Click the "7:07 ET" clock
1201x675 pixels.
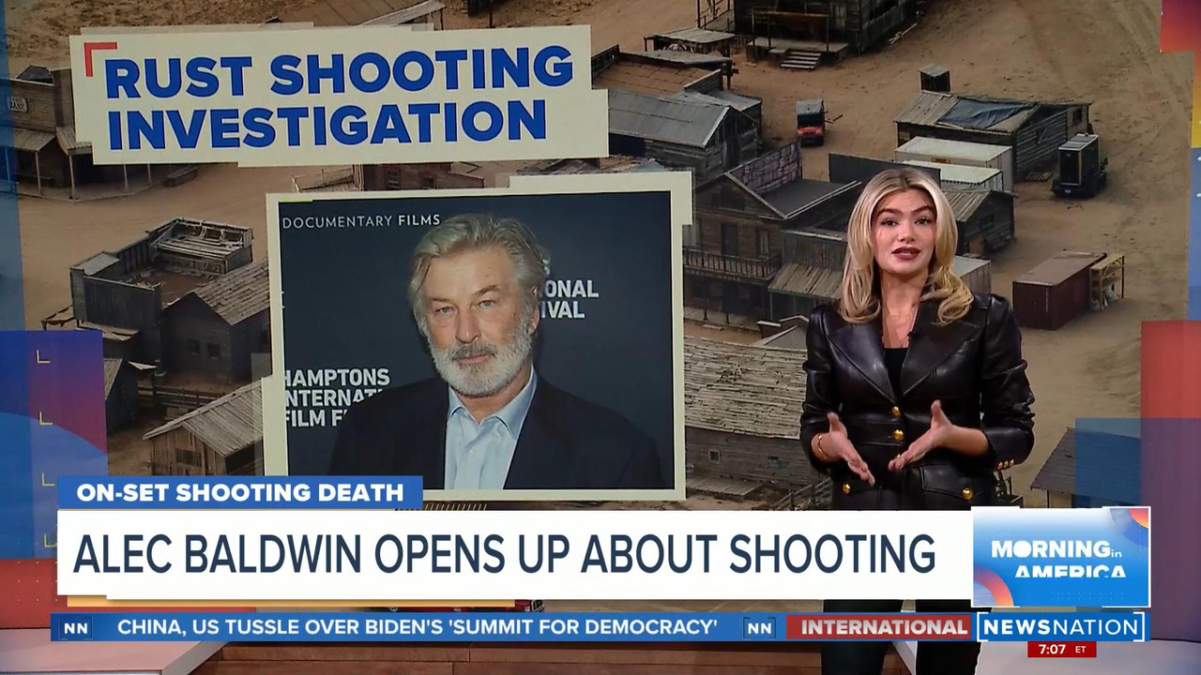pyautogui.click(x=1061, y=649)
